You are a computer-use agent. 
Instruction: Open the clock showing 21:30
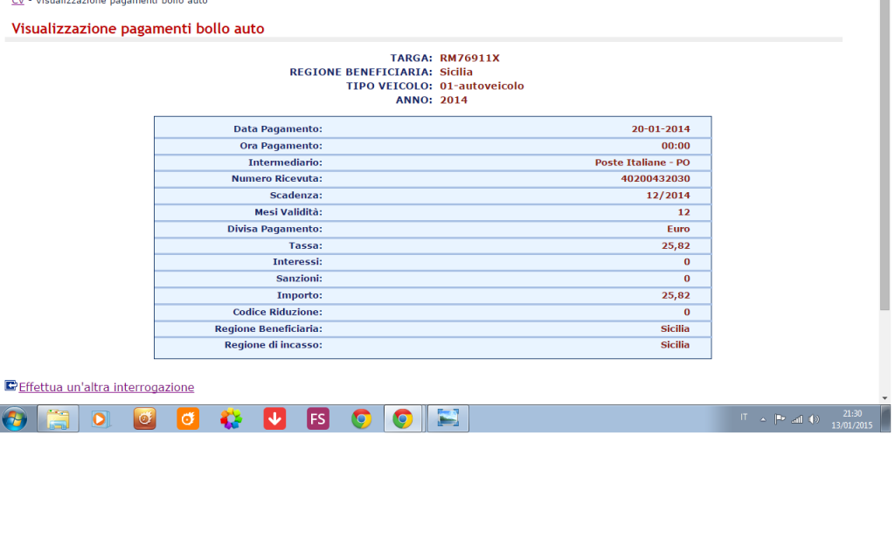(x=852, y=419)
